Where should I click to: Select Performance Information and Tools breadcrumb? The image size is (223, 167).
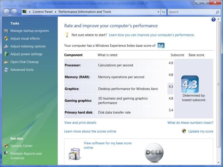point(85,12)
